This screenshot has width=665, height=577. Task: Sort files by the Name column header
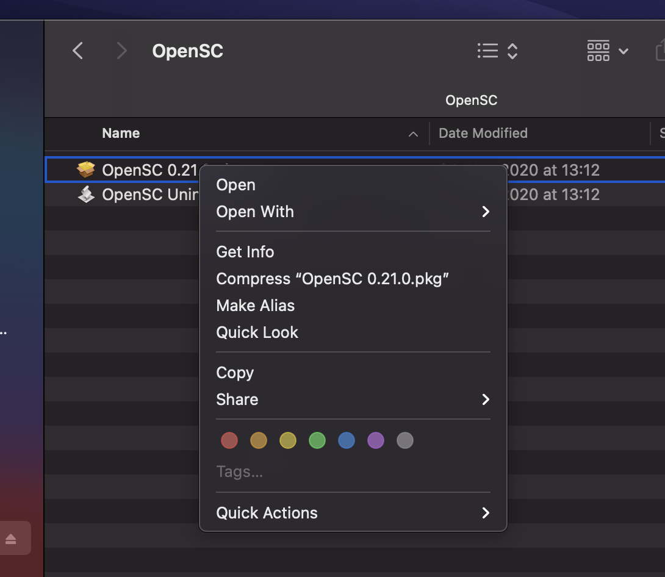tap(121, 133)
